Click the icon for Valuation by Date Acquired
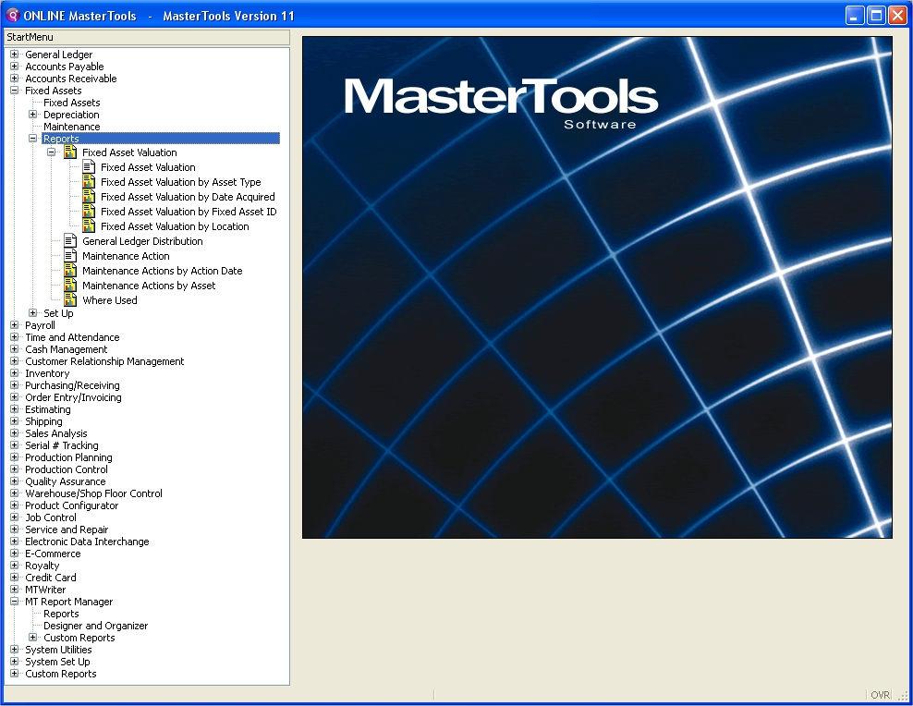913x706 pixels. pyautogui.click(x=89, y=197)
